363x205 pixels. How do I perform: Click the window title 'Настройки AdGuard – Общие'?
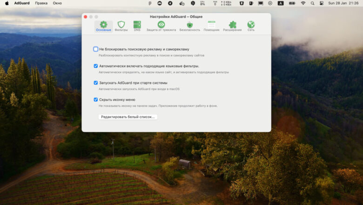pyautogui.click(x=176, y=17)
